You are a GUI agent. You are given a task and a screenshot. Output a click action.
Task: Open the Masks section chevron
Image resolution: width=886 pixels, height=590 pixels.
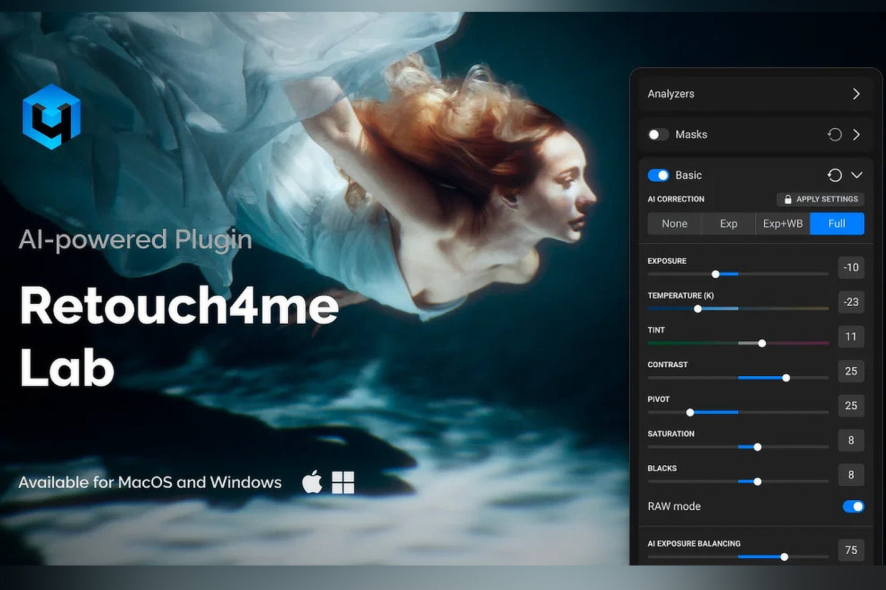pyautogui.click(x=856, y=135)
